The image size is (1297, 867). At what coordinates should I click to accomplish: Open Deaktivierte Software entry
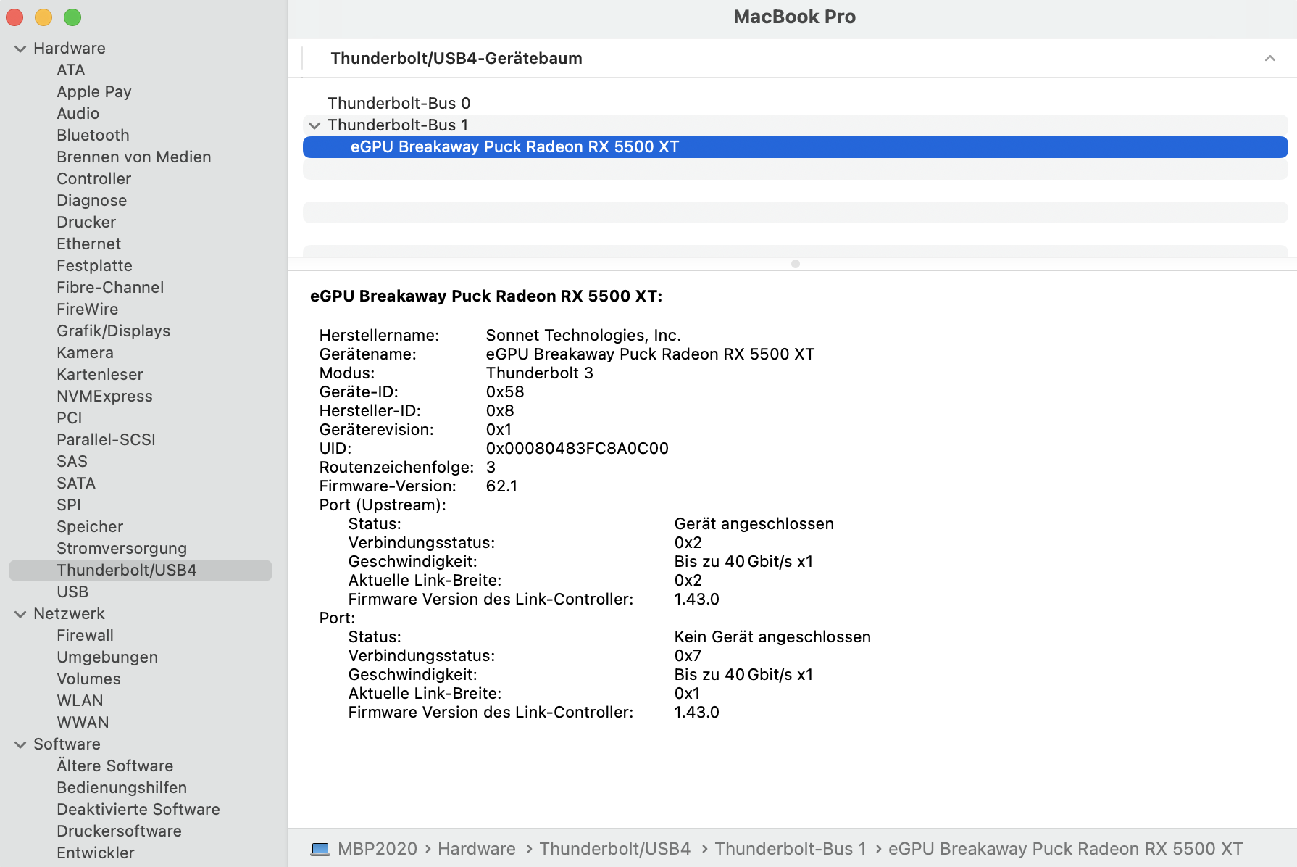click(138, 810)
